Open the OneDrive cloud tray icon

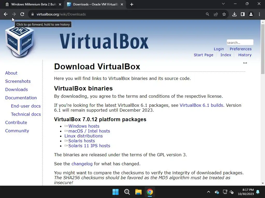click(217, 192)
